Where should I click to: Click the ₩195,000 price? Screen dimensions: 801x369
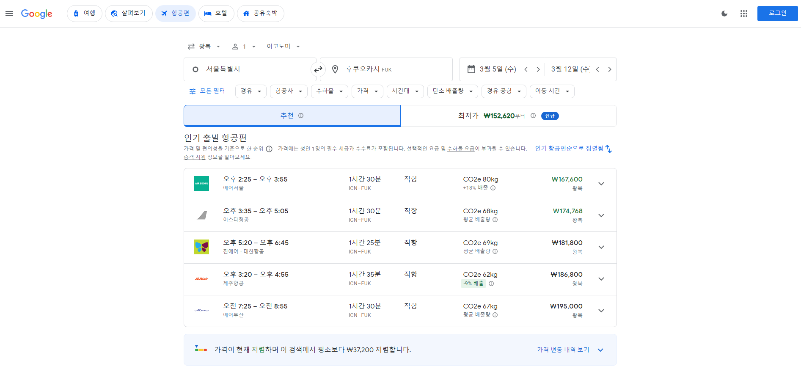click(x=566, y=306)
